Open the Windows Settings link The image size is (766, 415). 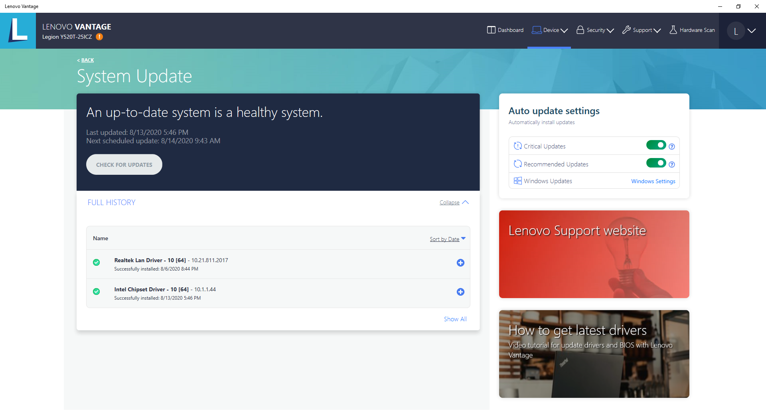pyautogui.click(x=653, y=181)
